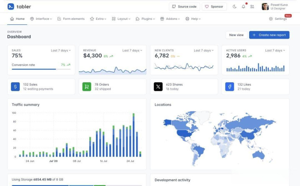The width and height of the screenshot is (300, 186).
Task: Click the Source code button
Action: tap(184, 7)
